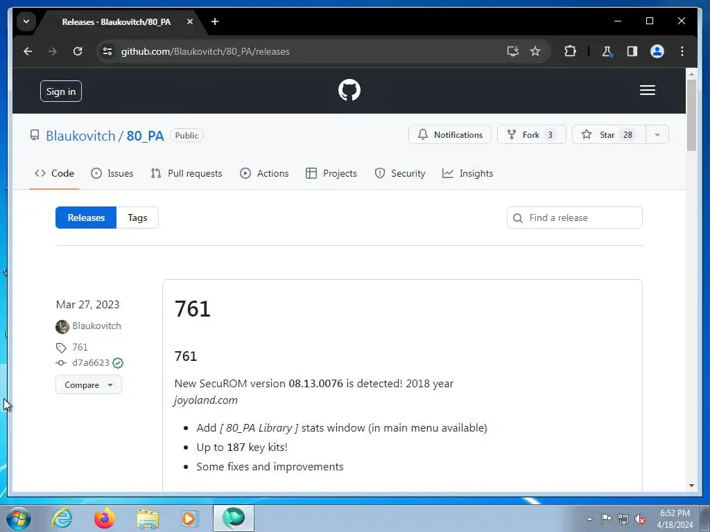Click in the Find a release search field
The image size is (710, 532).
[575, 218]
